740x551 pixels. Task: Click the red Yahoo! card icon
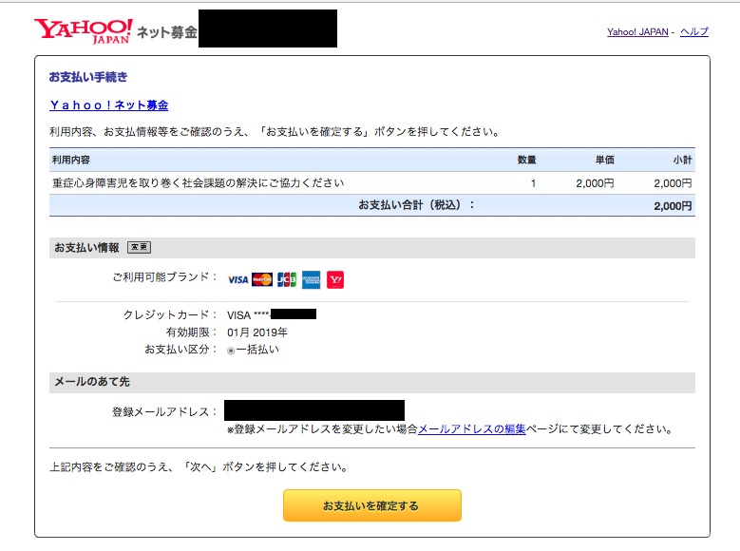click(x=335, y=279)
